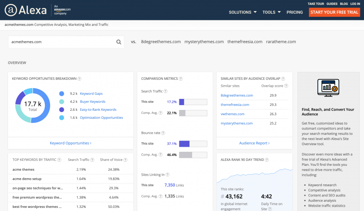Click Bounce rate This site bar
This screenshot has width=364, height=211.
pyautogui.click(x=193, y=144)
